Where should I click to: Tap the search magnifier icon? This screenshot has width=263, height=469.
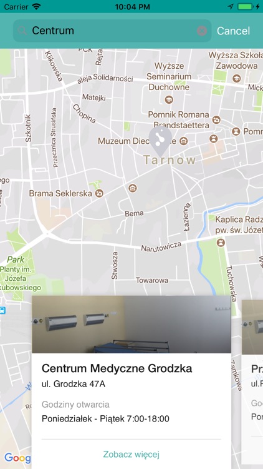pyautogui.click(x=22, y=31)
